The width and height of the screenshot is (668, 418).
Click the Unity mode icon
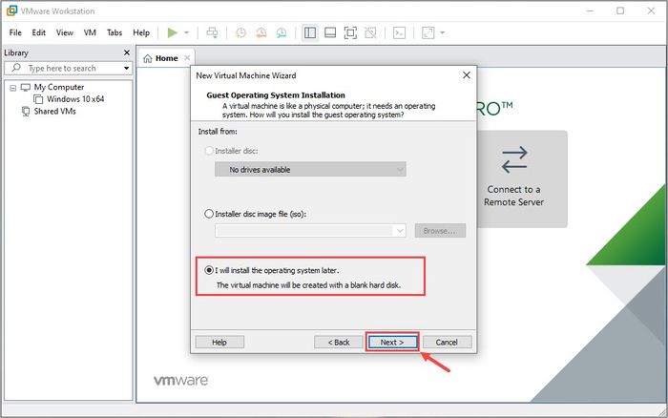[370, 32]
